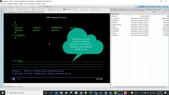Switch to the PDM perspective
The width and height of the screenshot is (169, 95).
(x=142, y=6)
